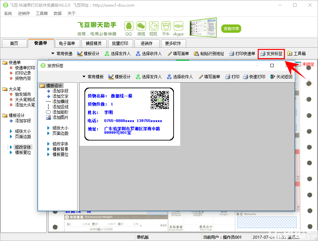Click 打印 in 发货标签 window toolbar
The height and width of the screenshot is (241, 318).
[x=233, y=77]
